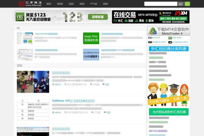Open the 500美元赠金 cartoon characters banner
Image resolution: width=204 pixels, height=136 pixels.
(x=169, y=94)
